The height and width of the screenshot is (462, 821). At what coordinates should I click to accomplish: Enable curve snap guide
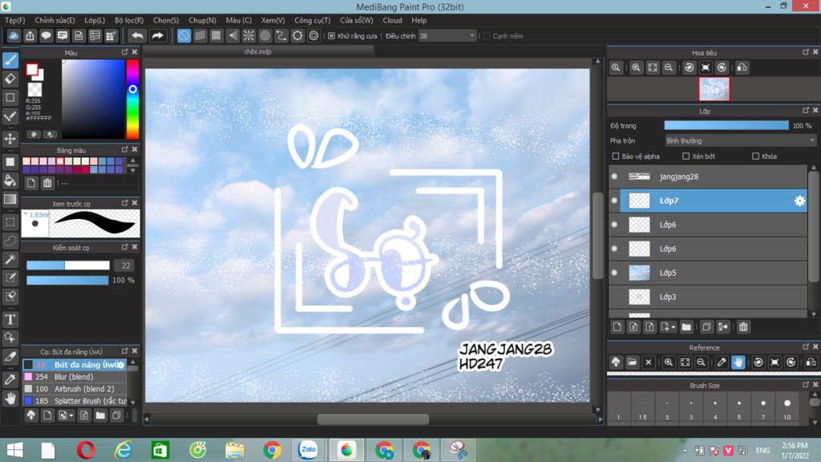[281, 35]
